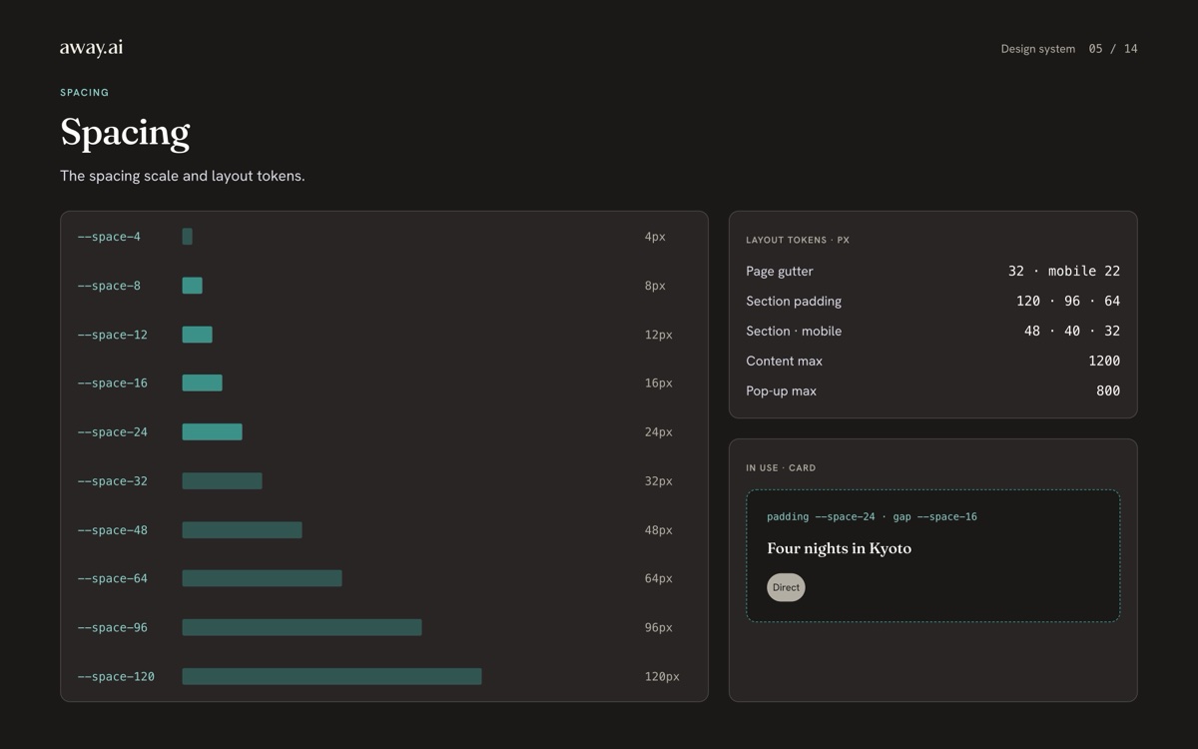Click the small uppercase SPACING eyebrow label
1198x749 pixels.
point(85,93)
